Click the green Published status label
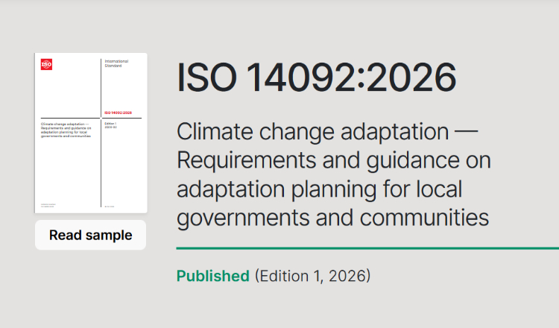This screenshot has width=559, height=328. pos(212,276)
